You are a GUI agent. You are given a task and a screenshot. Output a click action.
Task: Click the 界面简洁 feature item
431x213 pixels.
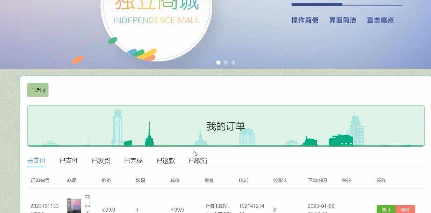pos(342,20)
